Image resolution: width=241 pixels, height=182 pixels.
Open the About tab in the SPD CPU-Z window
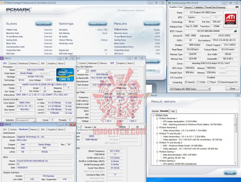(130, 63)
